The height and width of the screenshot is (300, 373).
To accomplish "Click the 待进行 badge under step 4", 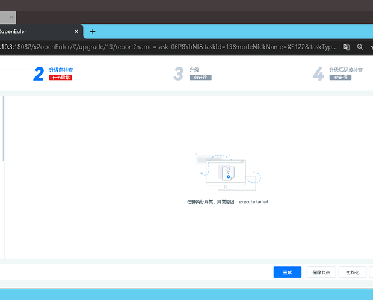I will point(340,78).
